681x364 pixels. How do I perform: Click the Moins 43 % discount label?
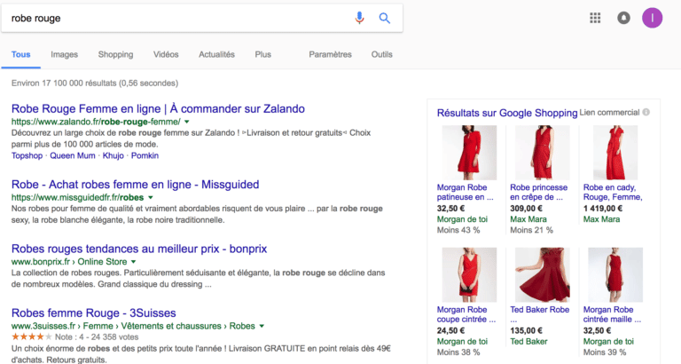[458, 230]
